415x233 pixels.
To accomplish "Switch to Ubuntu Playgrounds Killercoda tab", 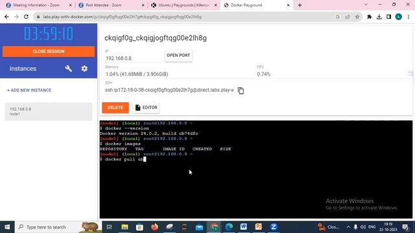I will click(x=184, y=5).
